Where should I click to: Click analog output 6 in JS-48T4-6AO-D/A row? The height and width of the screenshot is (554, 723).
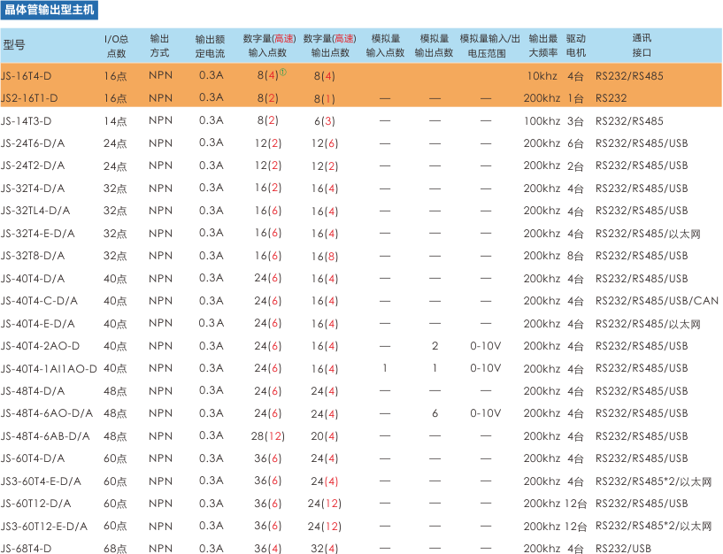(x=435, y=413)
